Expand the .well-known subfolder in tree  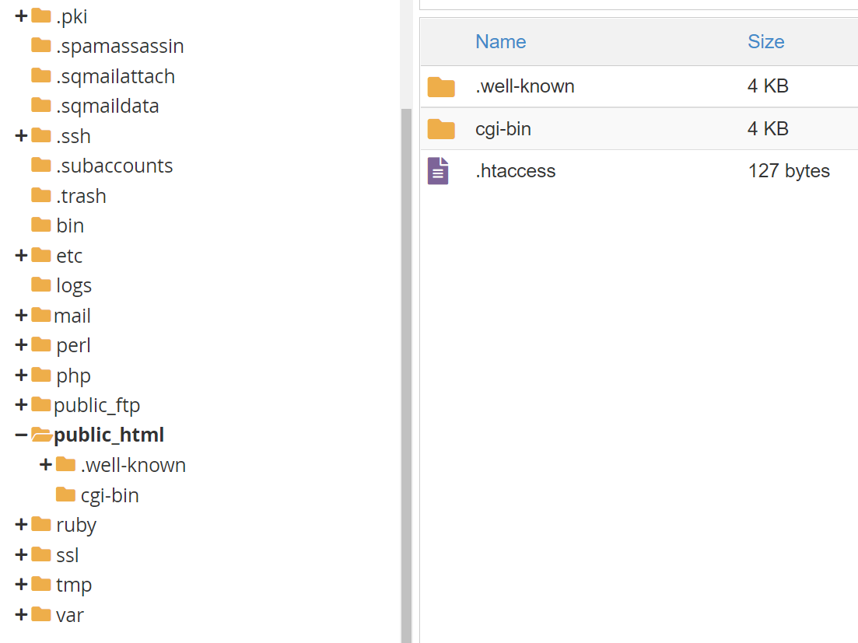pos(46,465)
